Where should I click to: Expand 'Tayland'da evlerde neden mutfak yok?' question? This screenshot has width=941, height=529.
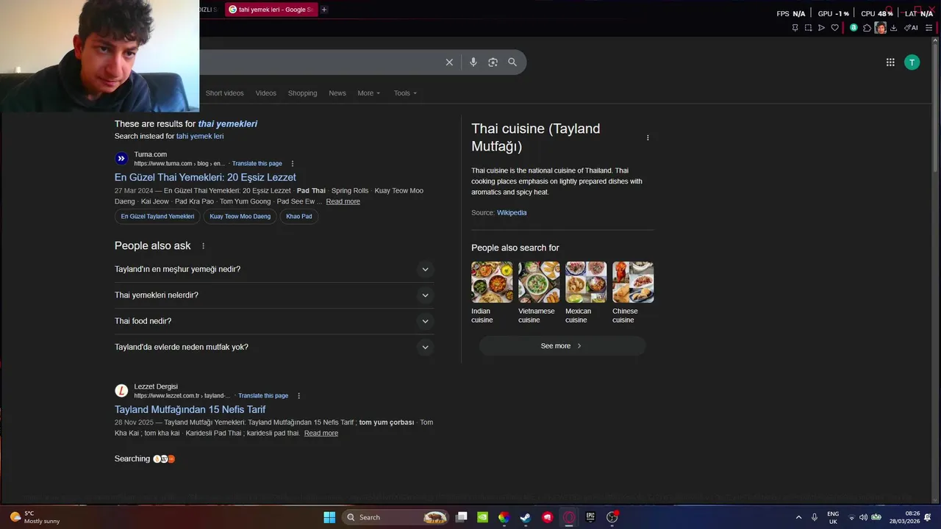click(273, 347)
